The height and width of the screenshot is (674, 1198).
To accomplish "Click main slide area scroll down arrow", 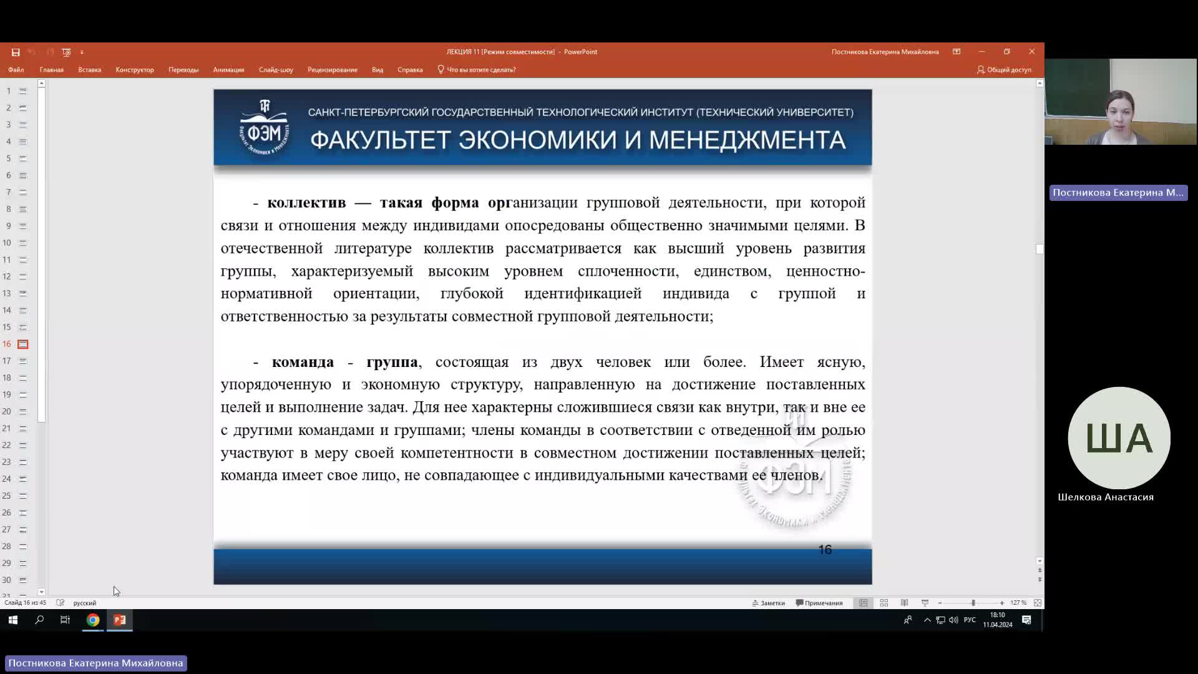I will pyautogui.click(x=1040, y=561).
